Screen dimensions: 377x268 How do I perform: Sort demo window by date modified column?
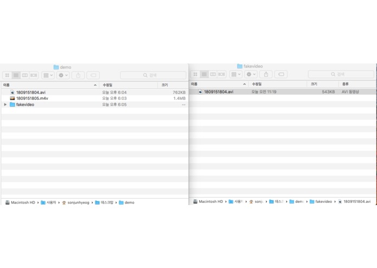[x=129, y=85]
